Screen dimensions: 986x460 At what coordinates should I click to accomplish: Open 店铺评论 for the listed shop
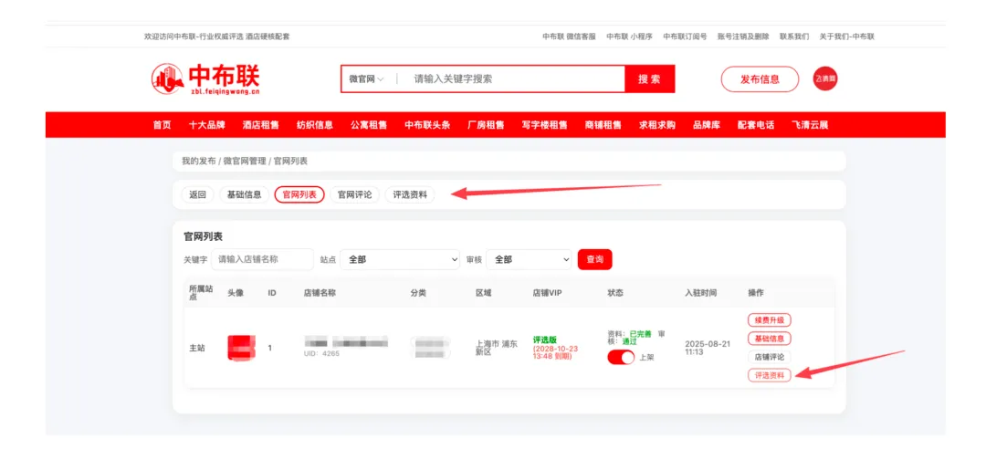click(769, 357)
